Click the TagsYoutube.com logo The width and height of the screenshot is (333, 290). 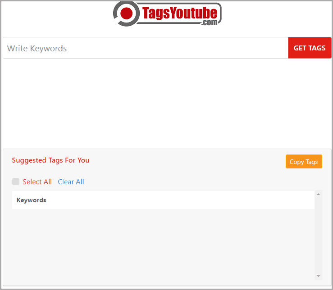click(x=167, y=14)
